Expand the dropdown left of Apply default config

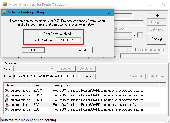pos(130,49)
